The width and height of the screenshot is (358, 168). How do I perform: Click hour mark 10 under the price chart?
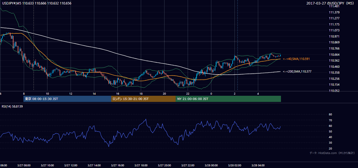(x=47, y=94)
